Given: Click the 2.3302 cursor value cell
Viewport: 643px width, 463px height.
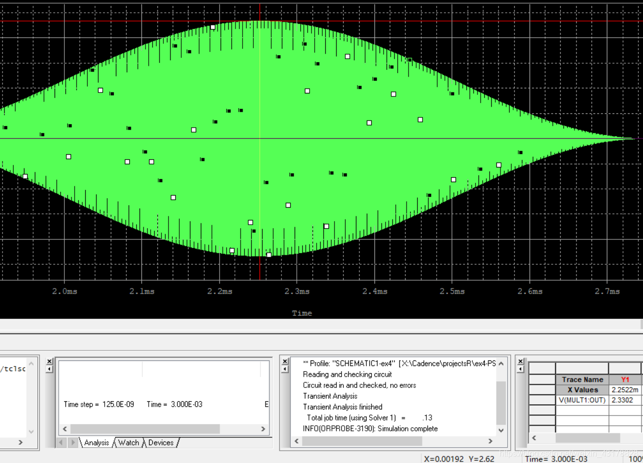Looking at the screenshot, I should [x=625, y=400].
